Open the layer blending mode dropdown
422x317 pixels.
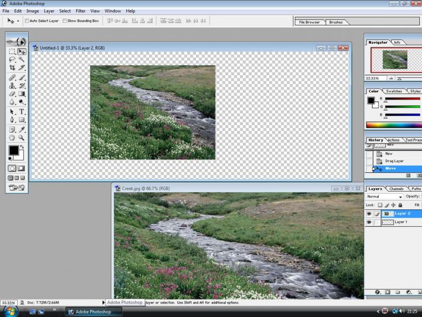pos(385,196)
